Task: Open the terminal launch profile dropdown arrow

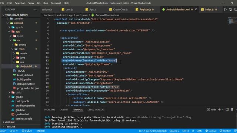Action: (x=223, y=110)
